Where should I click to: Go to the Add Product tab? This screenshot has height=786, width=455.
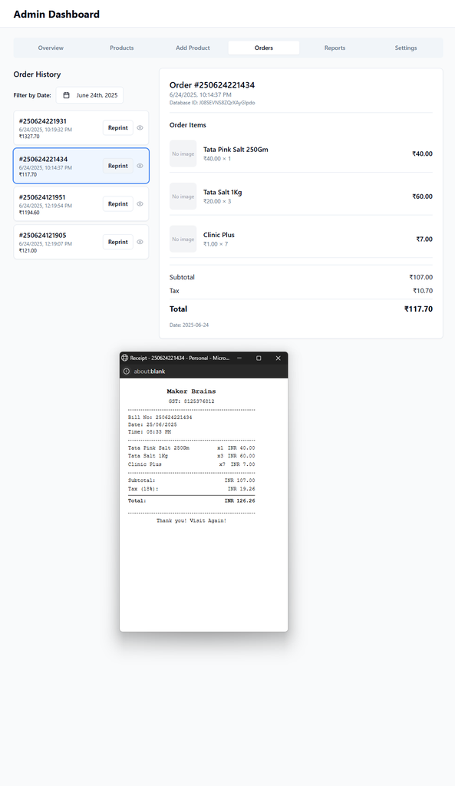pyautogui.click(x=193, y=48)
